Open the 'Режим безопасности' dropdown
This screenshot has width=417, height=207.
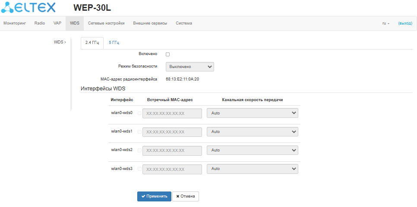point(190,67)
